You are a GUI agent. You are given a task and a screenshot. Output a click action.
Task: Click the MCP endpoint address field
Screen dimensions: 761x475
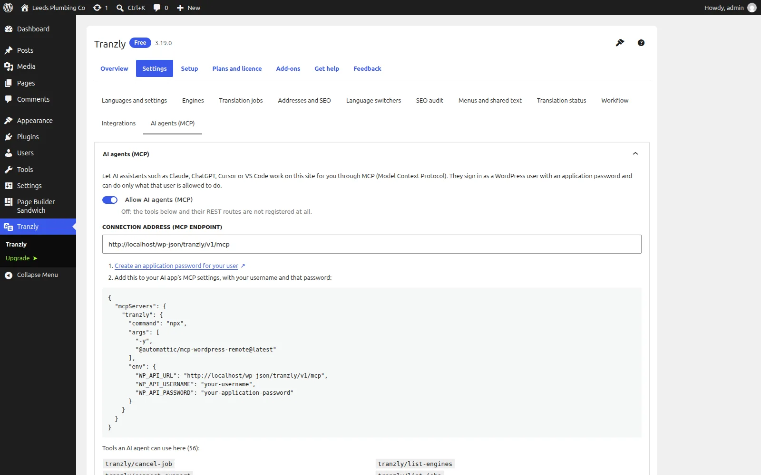coord(372,244)
